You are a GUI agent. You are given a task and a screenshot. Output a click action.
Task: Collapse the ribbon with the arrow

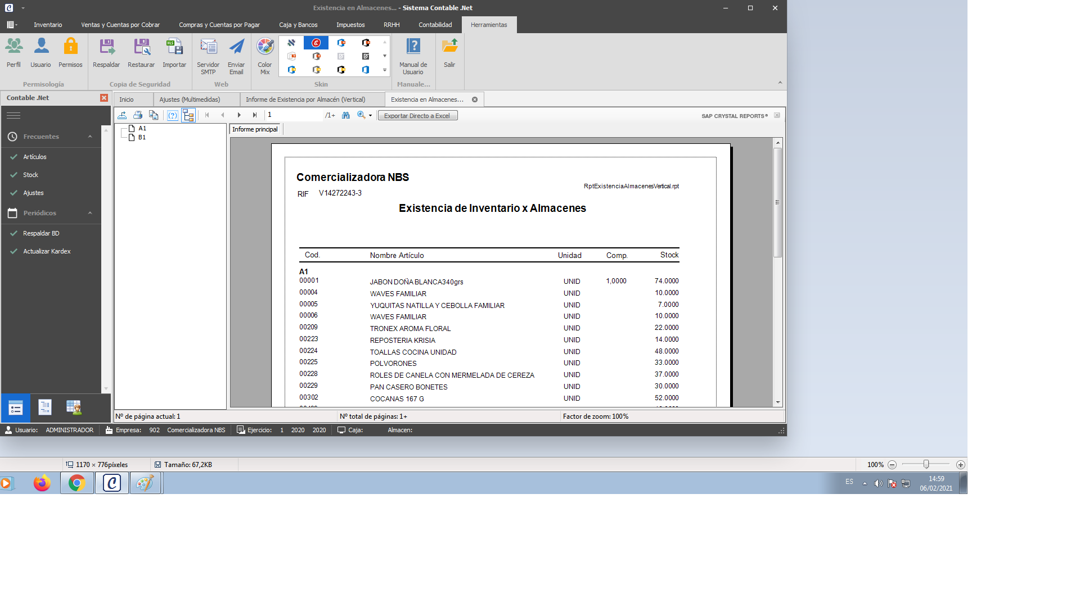pyautogui.click(x=780, y=83)
